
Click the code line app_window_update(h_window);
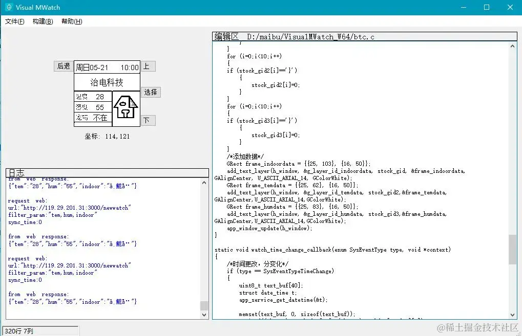click(x=269, y=228)
